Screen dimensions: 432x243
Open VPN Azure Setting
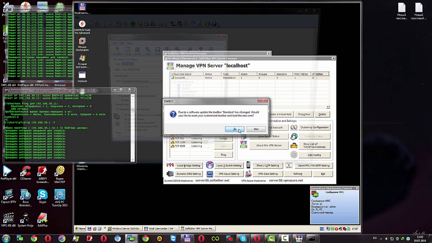pos(229,174)
